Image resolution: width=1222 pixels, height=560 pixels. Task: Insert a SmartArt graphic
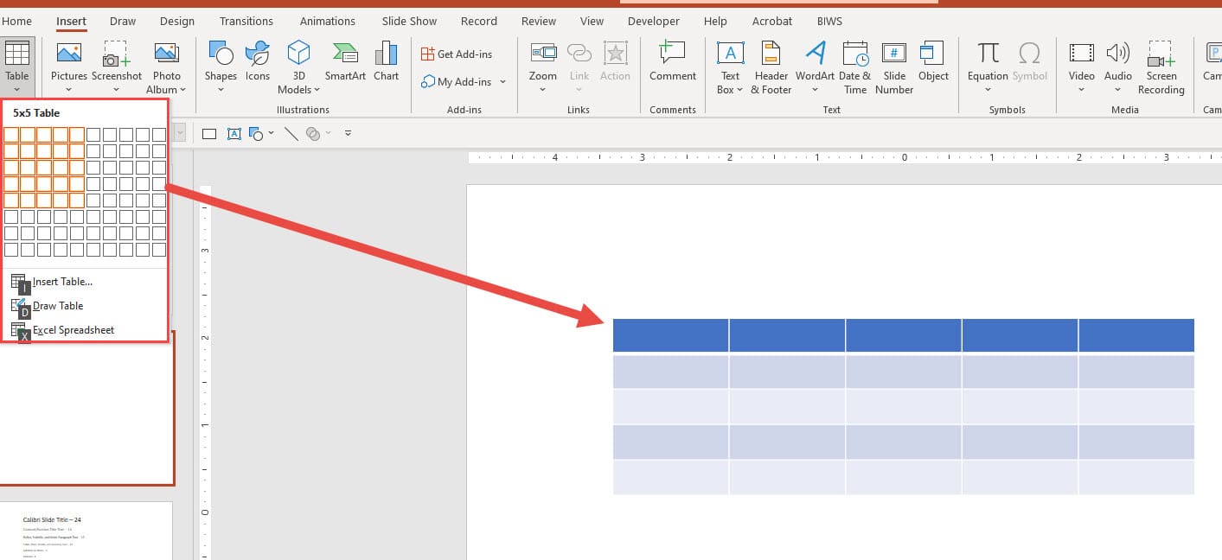click(345, 62)
